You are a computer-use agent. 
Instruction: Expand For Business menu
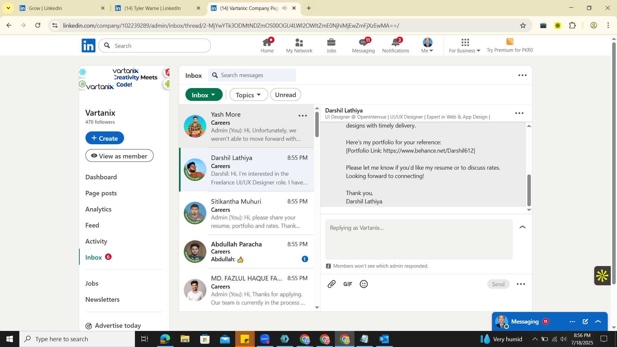coord(464,45)
